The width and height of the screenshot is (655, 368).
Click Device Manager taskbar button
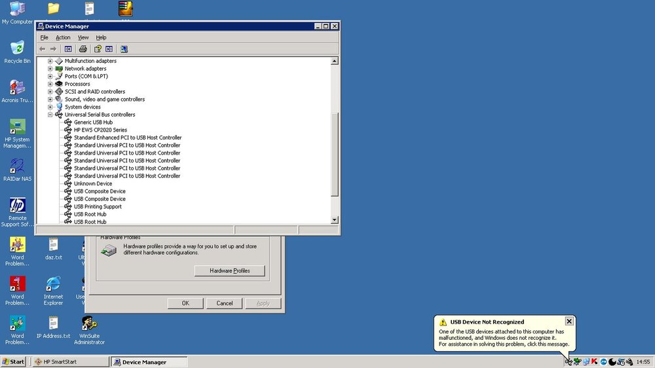click(149, 361)
